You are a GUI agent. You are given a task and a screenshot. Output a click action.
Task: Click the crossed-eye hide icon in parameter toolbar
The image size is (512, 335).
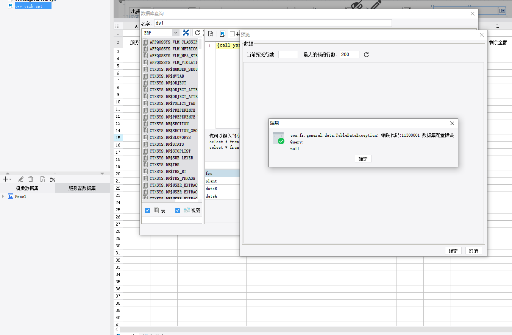click(x=356, y=5)
